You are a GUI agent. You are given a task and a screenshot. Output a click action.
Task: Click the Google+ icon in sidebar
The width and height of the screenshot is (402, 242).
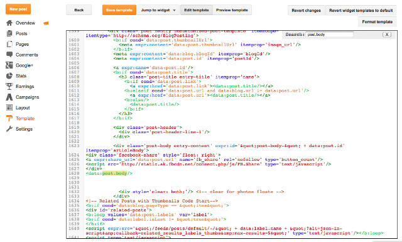click(x=9, y=65)
